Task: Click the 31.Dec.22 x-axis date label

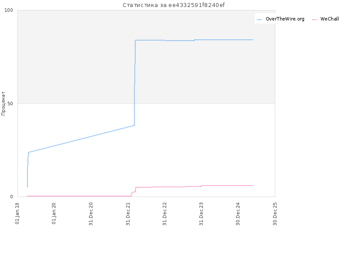Action: [x=165, y=214]
